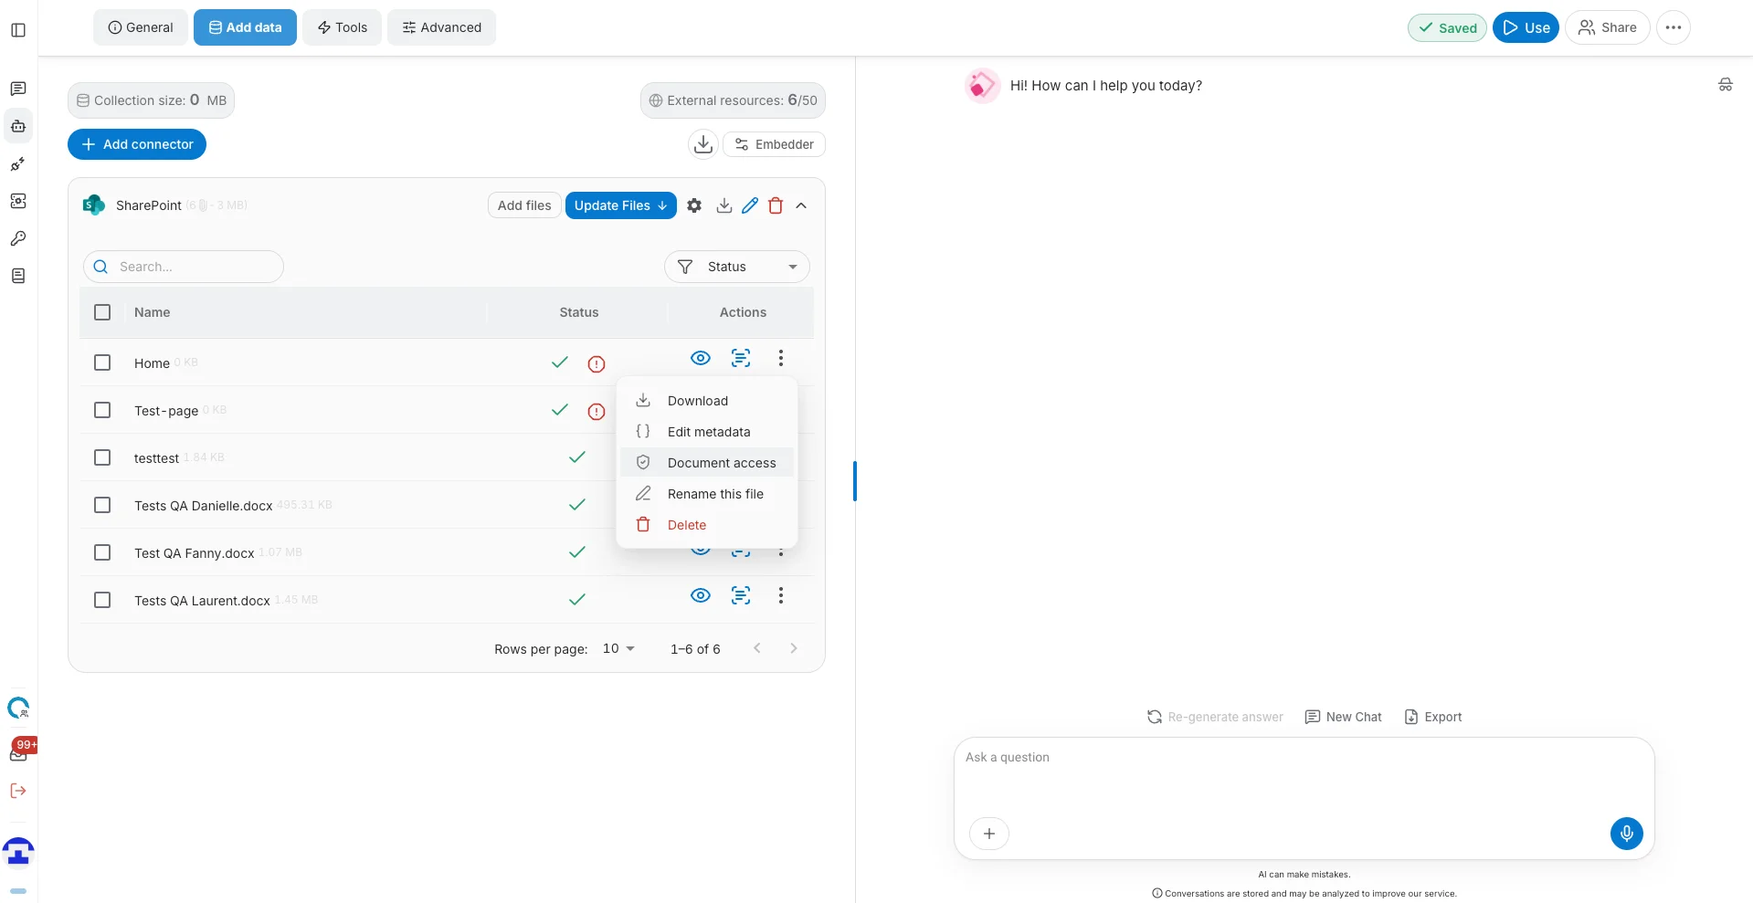Switch to the Add data tab
The width and height of the screenshot is (1753, 903).
click(x=245, y=27)
